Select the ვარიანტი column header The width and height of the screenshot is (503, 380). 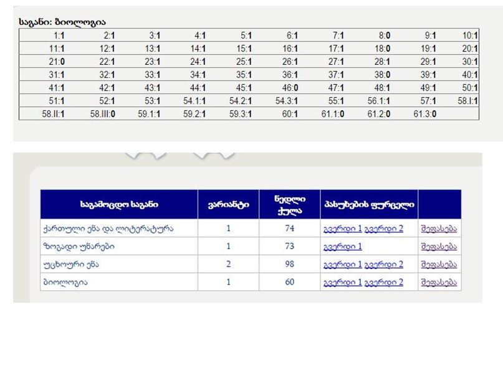tap(228, 204)
